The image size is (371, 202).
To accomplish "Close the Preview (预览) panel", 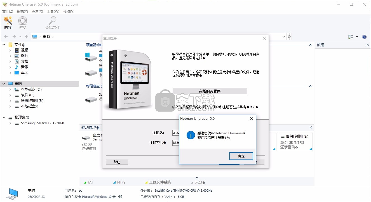I will click(368, 45).
